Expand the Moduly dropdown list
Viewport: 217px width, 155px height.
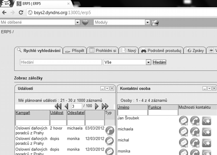click(x=148, y=22)
